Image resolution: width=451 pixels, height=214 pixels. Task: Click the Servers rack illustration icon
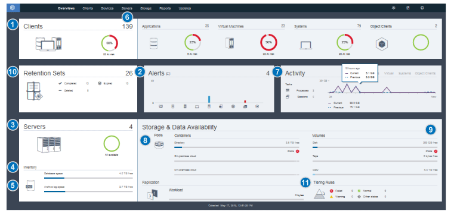pos(49,144)
